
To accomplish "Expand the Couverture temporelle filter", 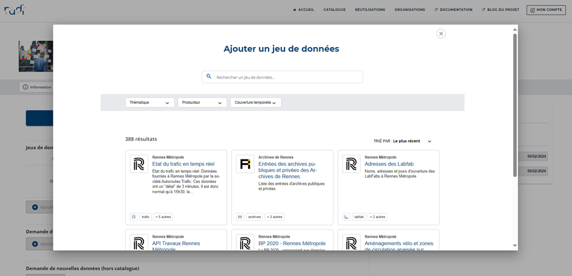I will point(255,103).
